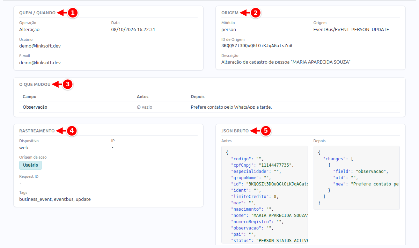419x248 pixels.
Task: Click the origin value 'EventBus/EVENT_PERSON_UPDATE'
Action: tap(351, 30)
